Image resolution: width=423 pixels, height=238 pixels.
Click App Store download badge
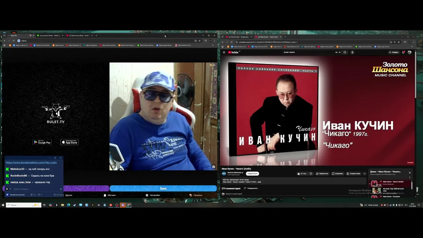coord(69,142)
